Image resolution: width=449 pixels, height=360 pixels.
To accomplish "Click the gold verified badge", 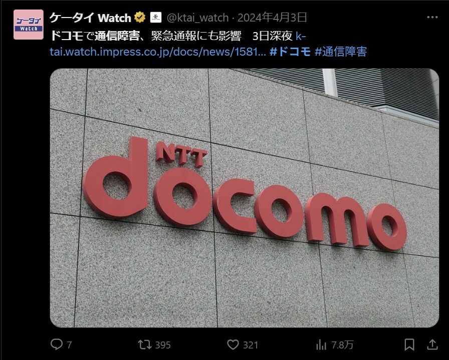I will pyautogui.click(x=140, y=18).
